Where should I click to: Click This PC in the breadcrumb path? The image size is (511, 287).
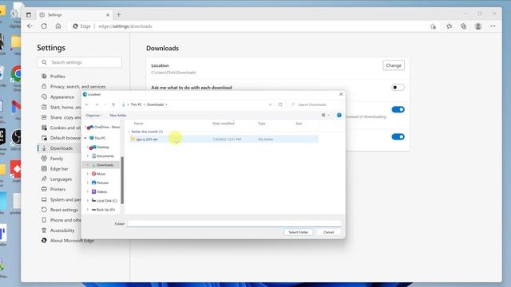click(137, 104)
